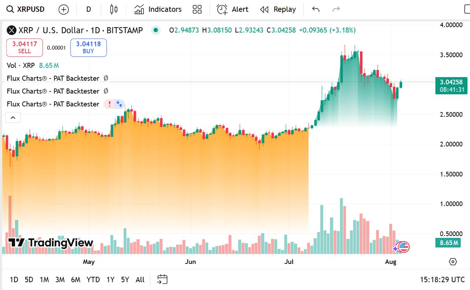Open the XRPUSD symbol search
This screenshot has height=290, width=470.
26,10
